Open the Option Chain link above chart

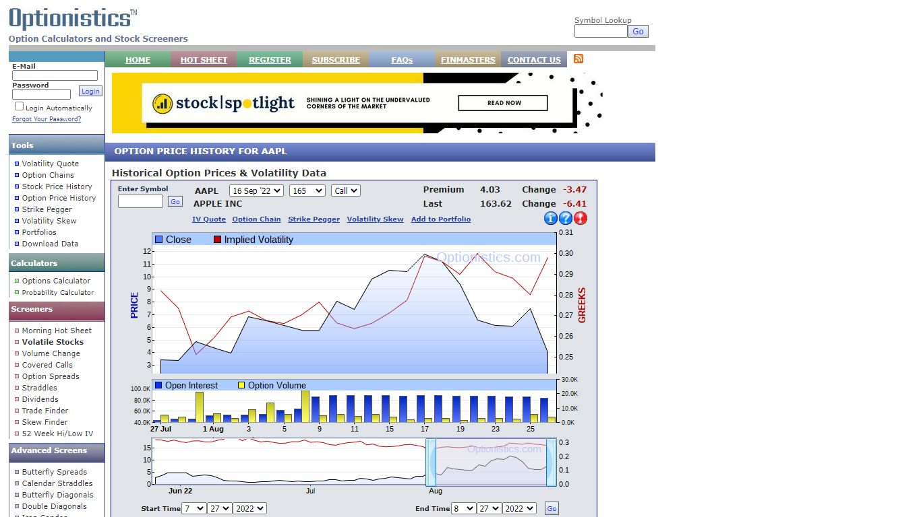[256, 219]
